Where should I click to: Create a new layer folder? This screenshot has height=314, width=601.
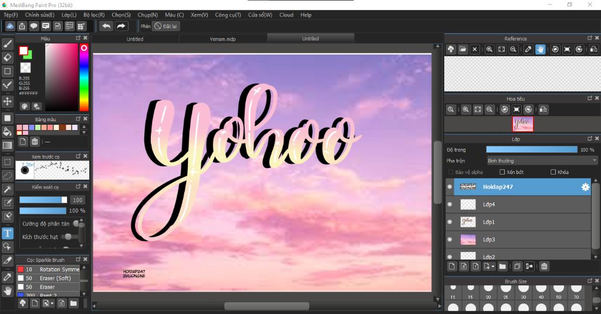point(502,266)
